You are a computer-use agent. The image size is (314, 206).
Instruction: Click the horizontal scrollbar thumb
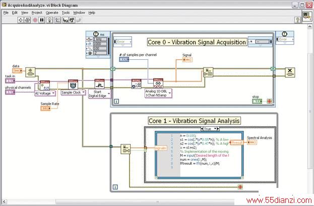145,202
